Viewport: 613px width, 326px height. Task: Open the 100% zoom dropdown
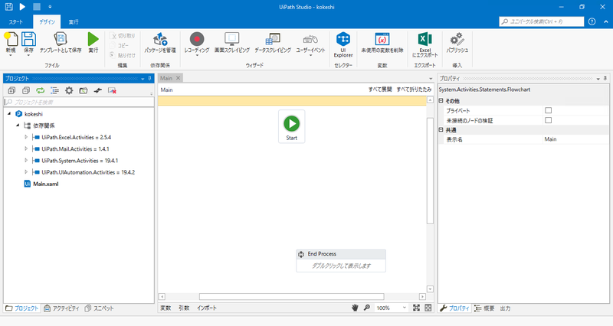(405, 308)
